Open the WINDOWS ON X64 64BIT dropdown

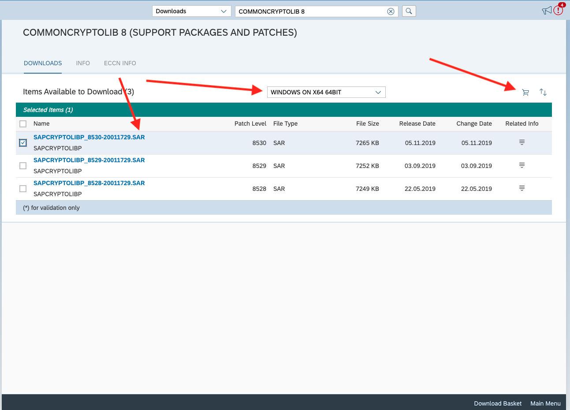coord(326,92)
